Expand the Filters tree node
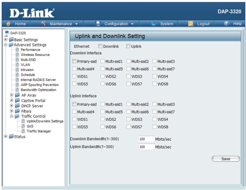 11,111
